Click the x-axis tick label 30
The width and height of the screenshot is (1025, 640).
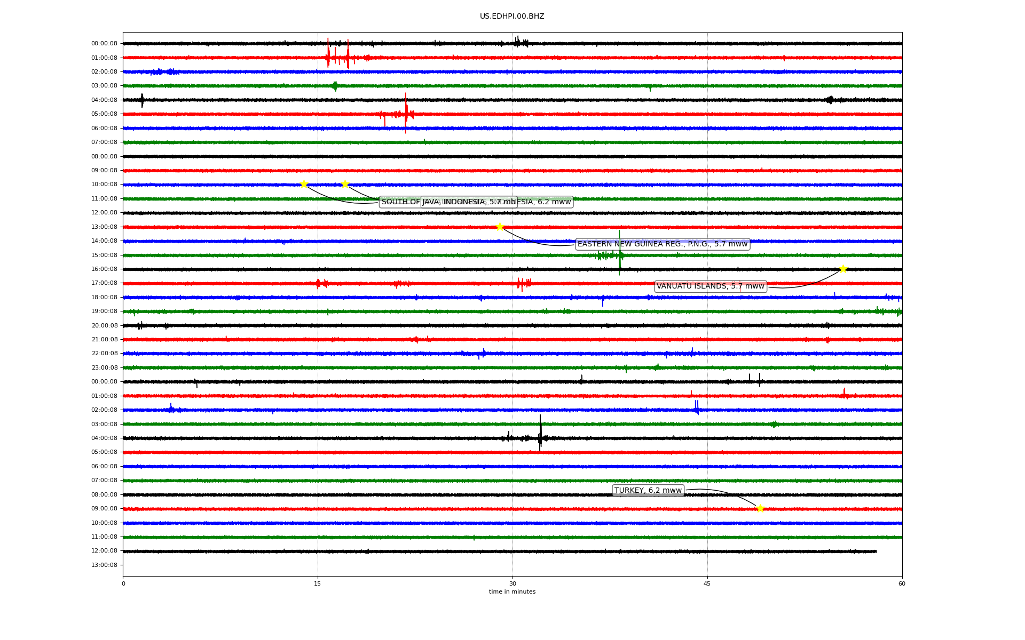[x=512, y=584]
